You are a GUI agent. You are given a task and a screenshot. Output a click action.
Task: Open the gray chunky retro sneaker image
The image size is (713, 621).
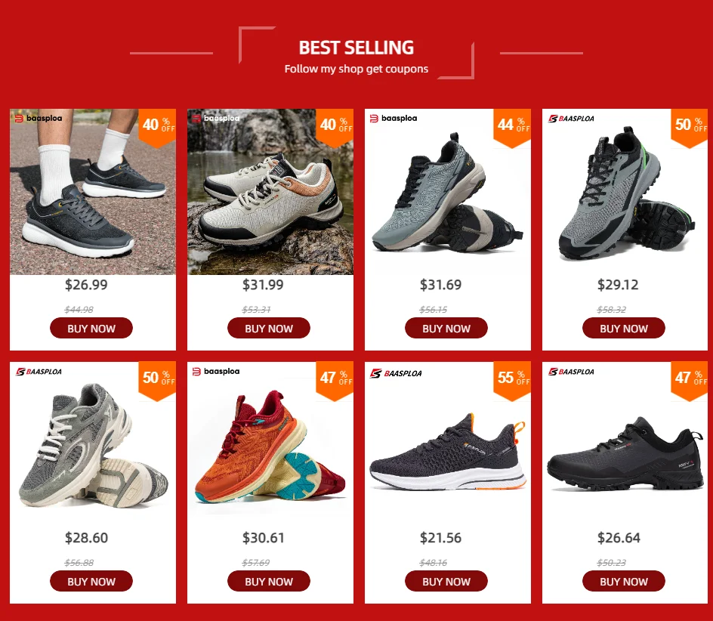pyautogui.click(x=93, y=446)
